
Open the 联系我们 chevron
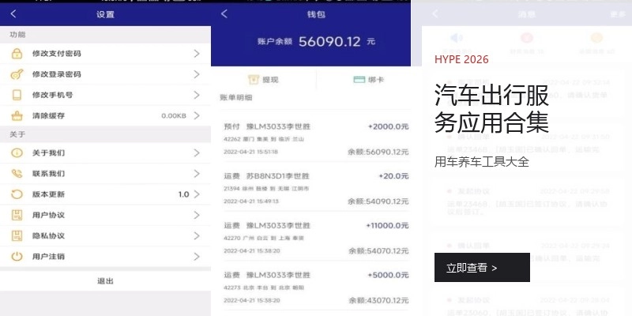197,174
